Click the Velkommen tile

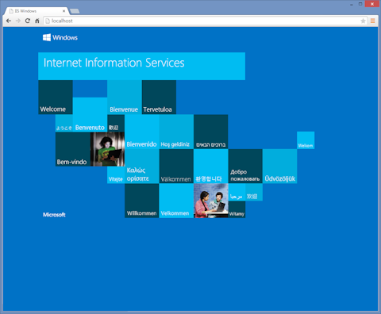176,201
